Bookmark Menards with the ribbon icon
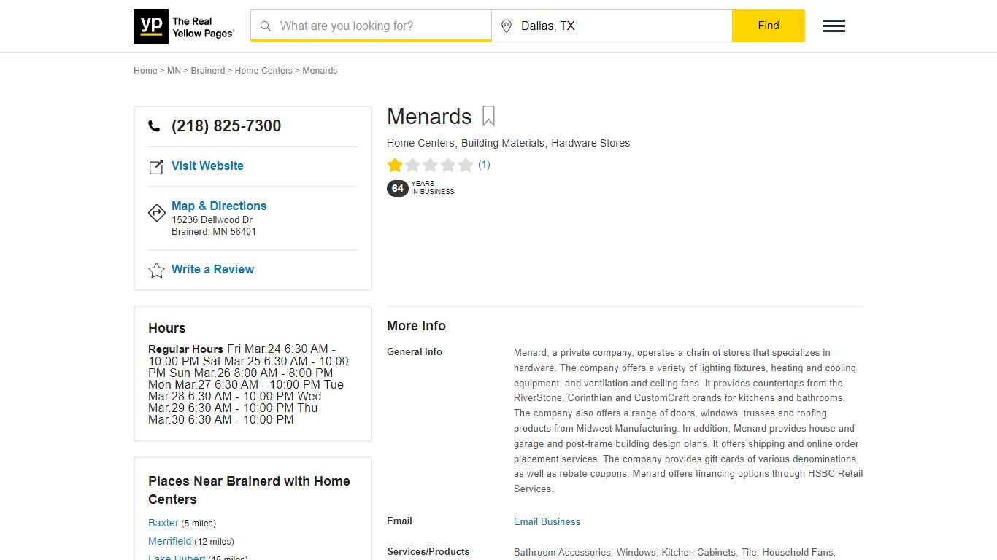997x560 pixels. [x=488, y=117]
